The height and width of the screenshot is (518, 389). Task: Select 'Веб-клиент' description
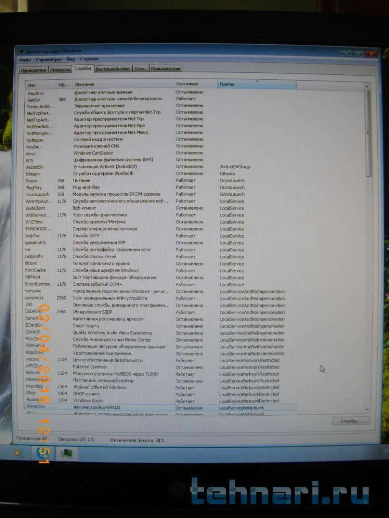pyautogui.click(x=85, y=208)
